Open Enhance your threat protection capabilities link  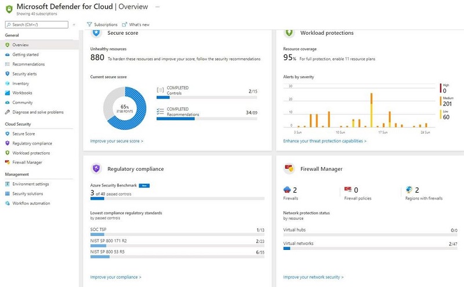[x=325, y=141]
